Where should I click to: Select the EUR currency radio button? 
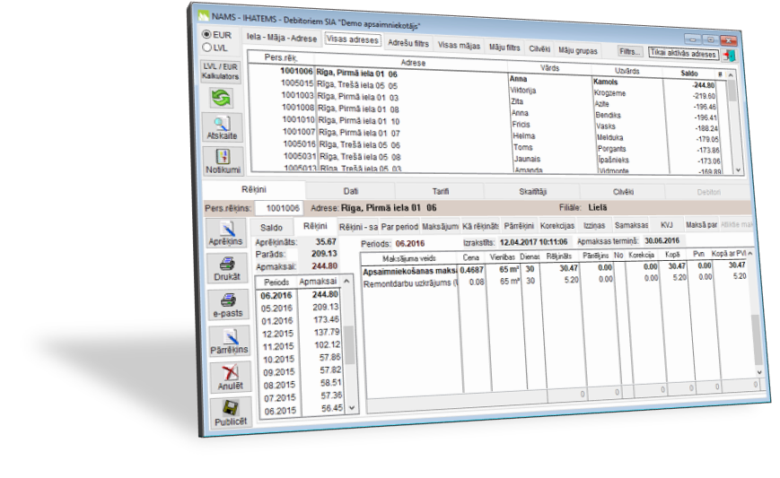click(x=206, y=34)
